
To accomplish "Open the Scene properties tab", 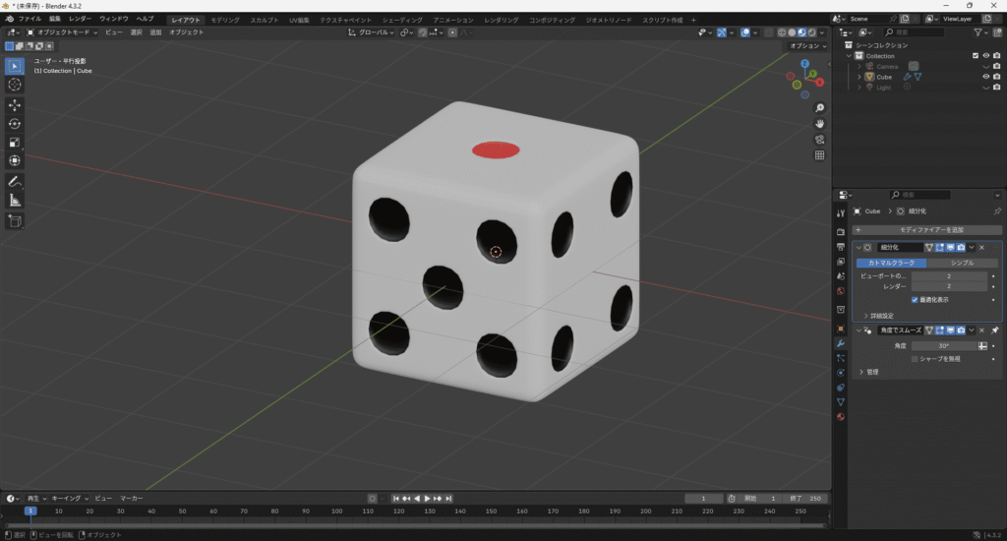I will pyautogui.click(x=840, y=276).
